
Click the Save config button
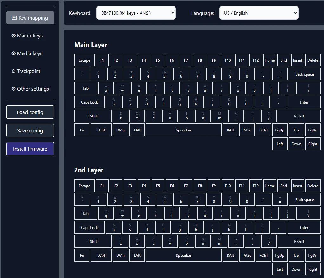click(30, 130)
